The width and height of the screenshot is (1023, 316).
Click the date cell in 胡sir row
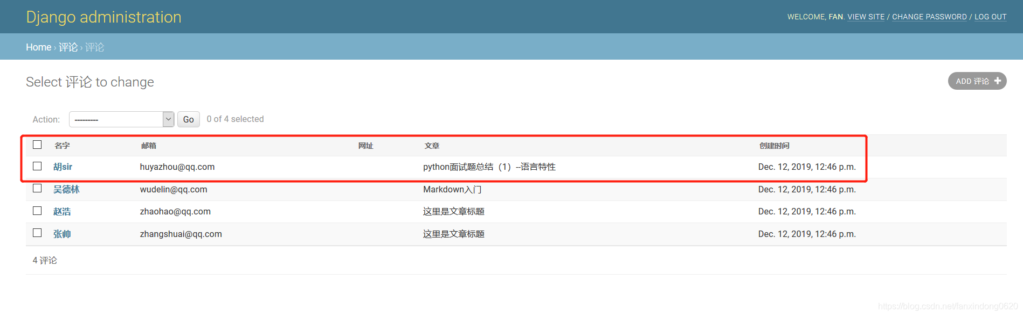coord(807,167)
